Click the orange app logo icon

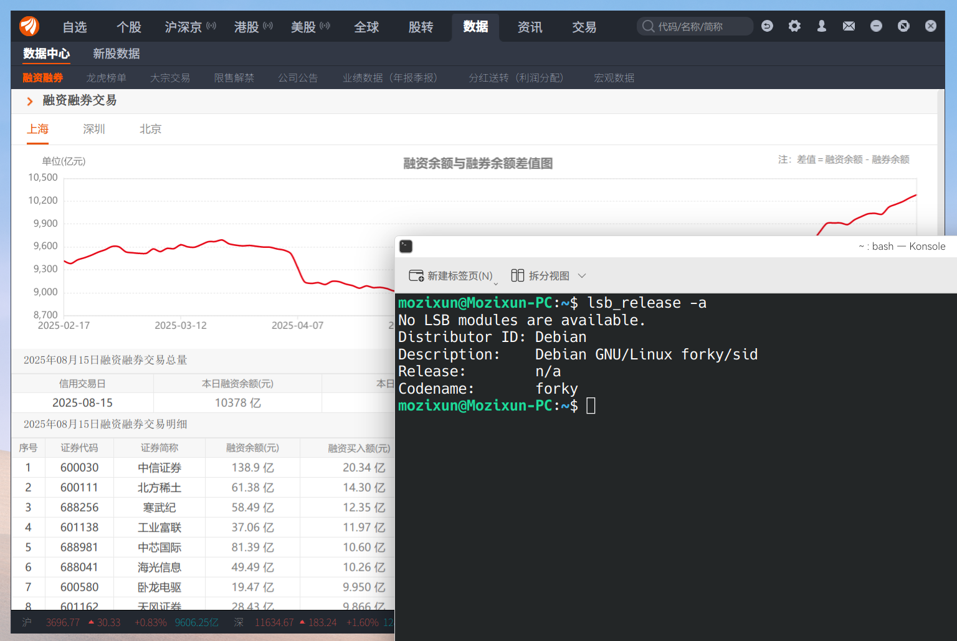[29, 26]
